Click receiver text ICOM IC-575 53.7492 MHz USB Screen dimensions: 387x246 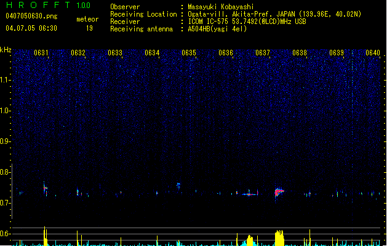(247, 22)
